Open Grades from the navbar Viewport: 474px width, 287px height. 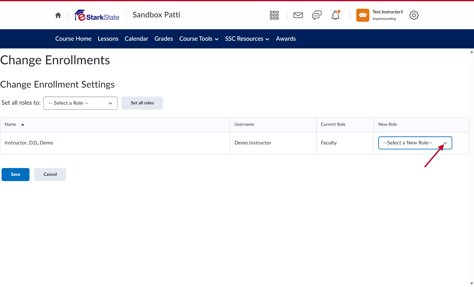coord(164,39)
